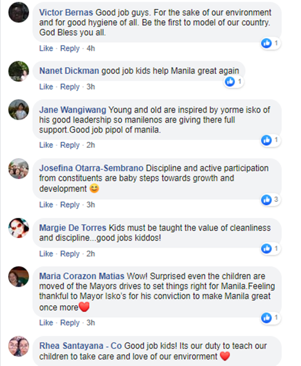The image size is (301, 366).
Task: Open Josefina Otarra-Sembrano's profile name link
Action: tap(92, 168)
